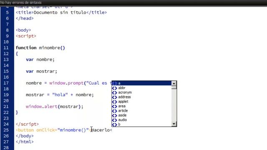The image size is (267, 150).
Task: Click tag icon beside 'audio'
Action: coord(114,120)
